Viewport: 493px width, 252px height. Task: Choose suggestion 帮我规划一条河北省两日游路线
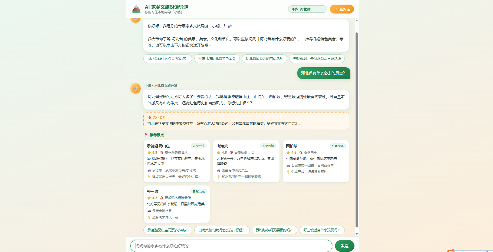click(317, 59)
